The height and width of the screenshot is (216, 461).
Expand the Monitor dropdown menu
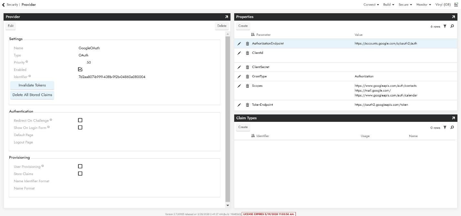click(424, 5)
